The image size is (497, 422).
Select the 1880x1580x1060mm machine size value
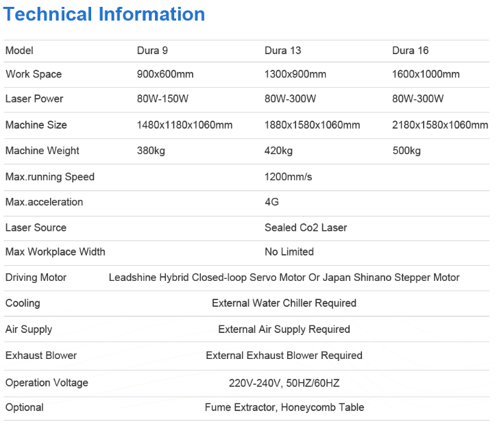tap(312, 125)
